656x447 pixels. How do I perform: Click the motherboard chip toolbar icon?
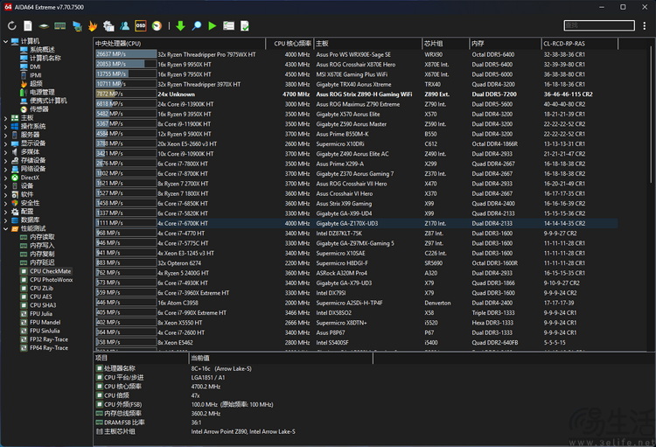44,26
